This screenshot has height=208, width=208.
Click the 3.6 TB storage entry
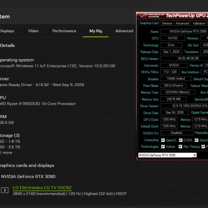pyautogui.click(x=10, y=147)
